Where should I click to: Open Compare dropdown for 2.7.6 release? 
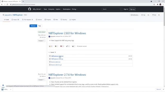coord(41,80)
